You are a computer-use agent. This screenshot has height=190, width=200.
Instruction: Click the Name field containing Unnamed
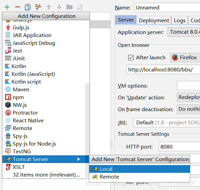click(167, 7)
